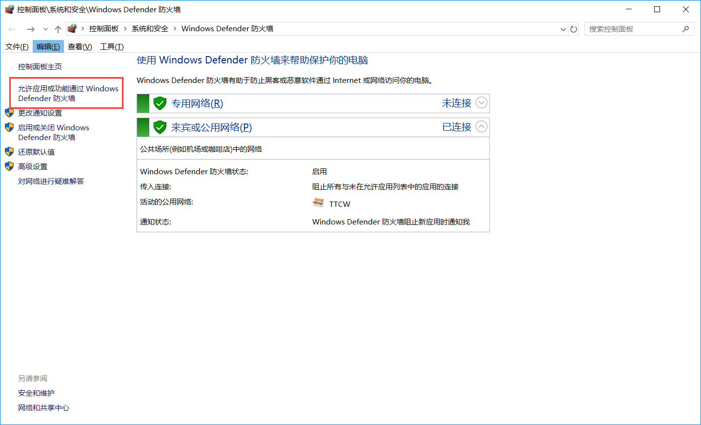Screen dimensions: 701x425
Task: Maximize the firewall window
Action: point(657,9)
